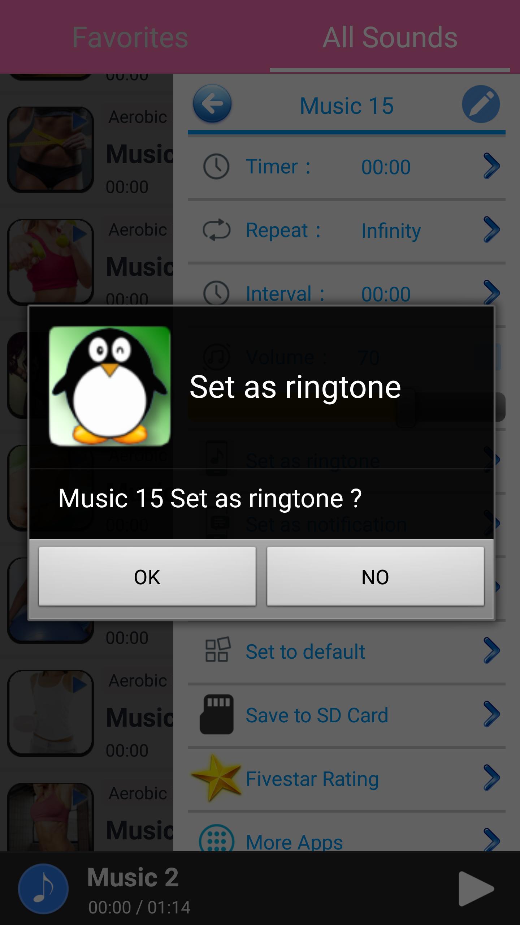
Task: Tap the pencil edit icon beside Music 15
Action: point(481,104)
